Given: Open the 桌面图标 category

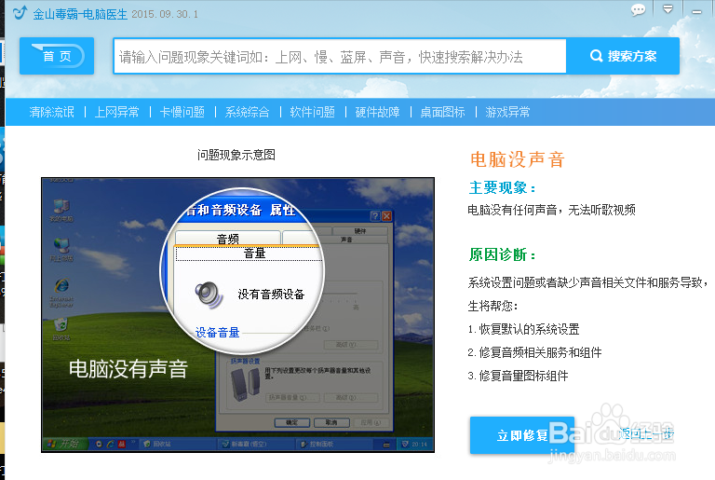Looking at the screenshot, I should [x=442, y=112].
